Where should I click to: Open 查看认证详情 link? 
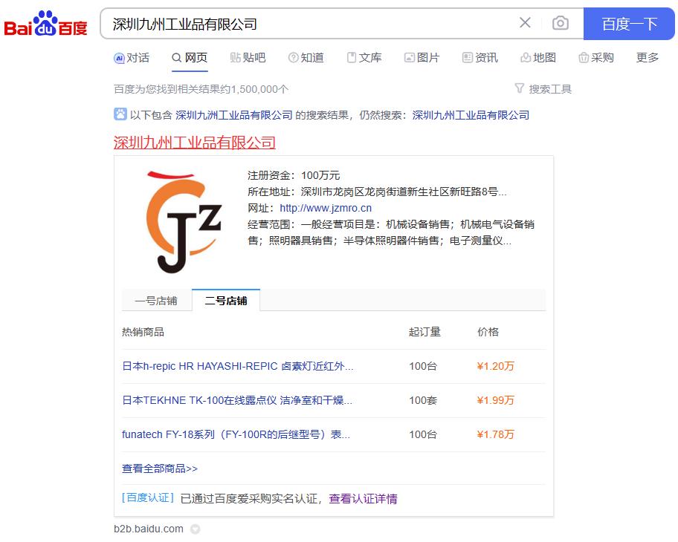[363, 499]
